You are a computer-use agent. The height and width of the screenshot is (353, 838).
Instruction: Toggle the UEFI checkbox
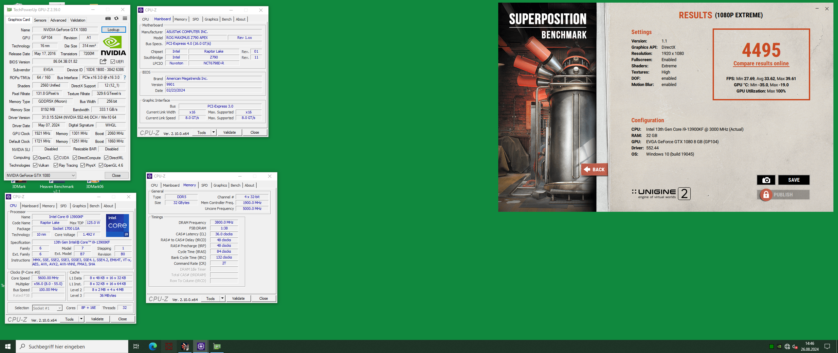pos(113,62)
